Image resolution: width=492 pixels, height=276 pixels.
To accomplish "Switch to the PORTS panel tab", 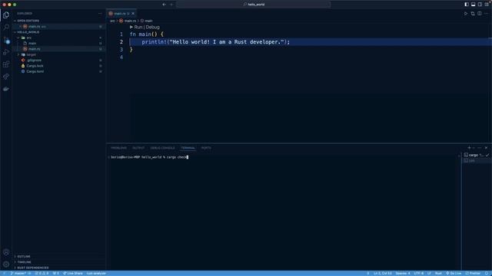I will 206,148.
